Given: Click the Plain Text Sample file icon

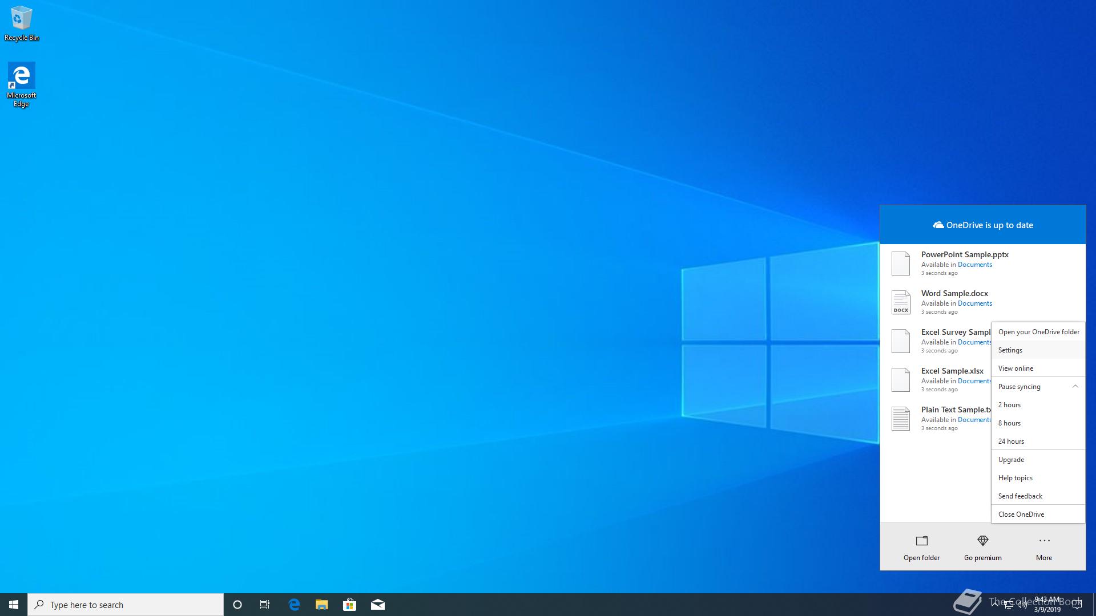Looking at the screenshot, I should (x=901, y=419).
